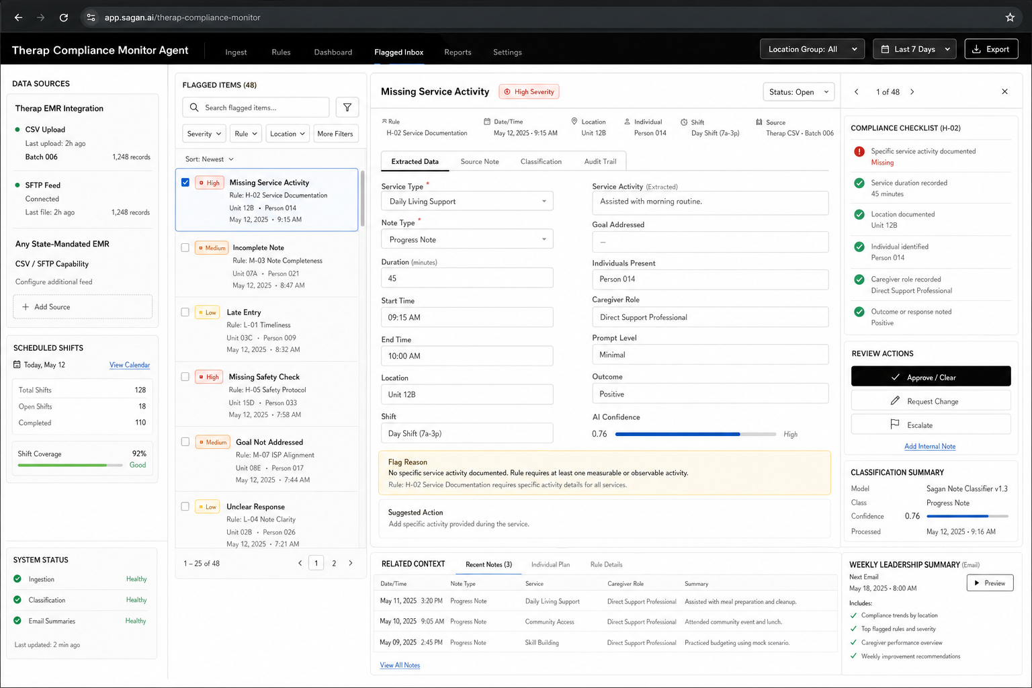
Task: Open the Location filter dropdown
Action: click(x=288, y=134)
